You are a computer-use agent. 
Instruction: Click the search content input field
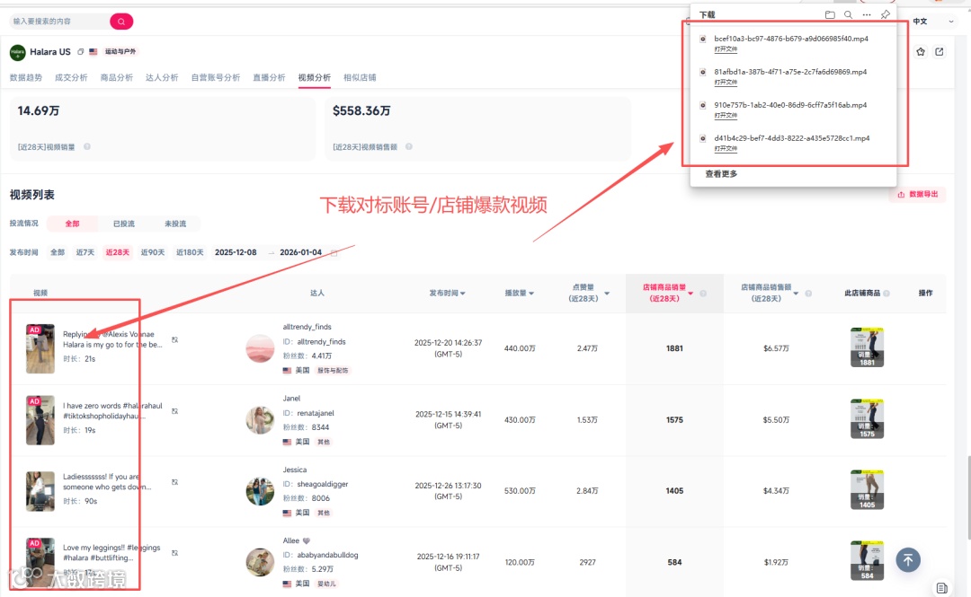pos(58,22)
